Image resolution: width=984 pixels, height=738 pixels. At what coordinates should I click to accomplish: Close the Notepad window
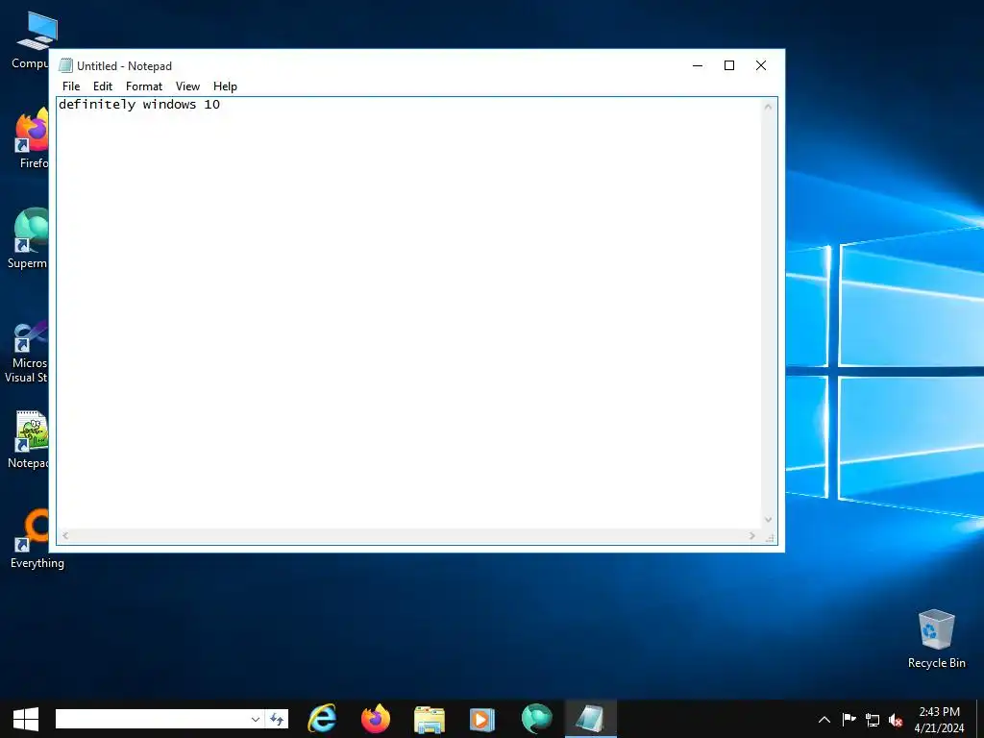tap(761, 65)
